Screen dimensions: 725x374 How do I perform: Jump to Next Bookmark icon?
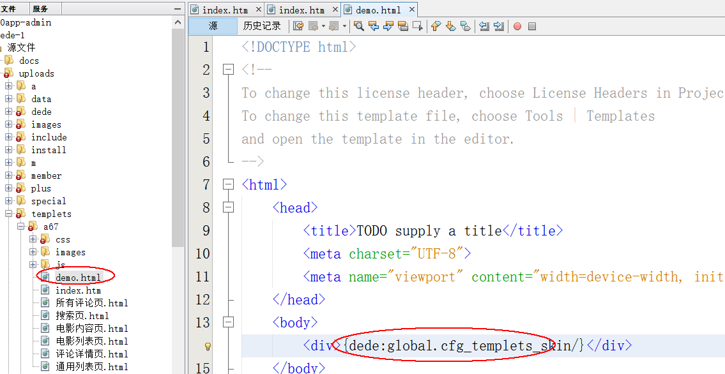[450, 26]
